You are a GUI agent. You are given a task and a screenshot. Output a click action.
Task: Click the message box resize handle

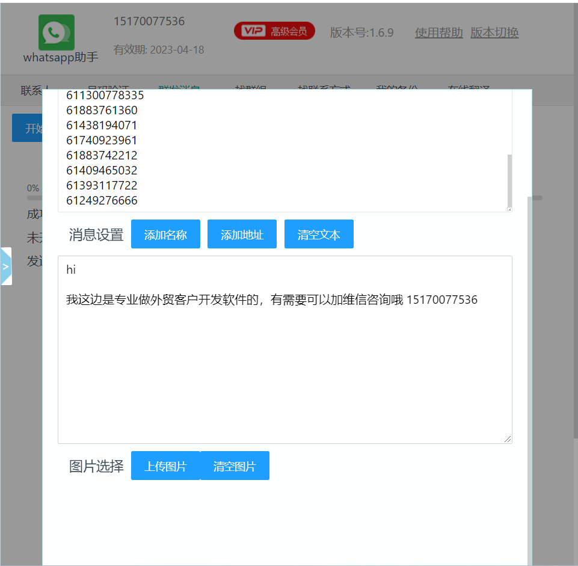(x=508, y=440)
